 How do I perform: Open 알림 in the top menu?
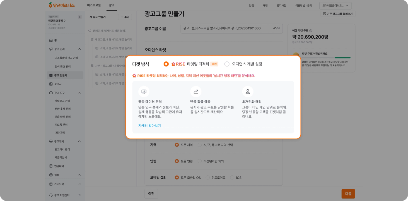point(252,6)
